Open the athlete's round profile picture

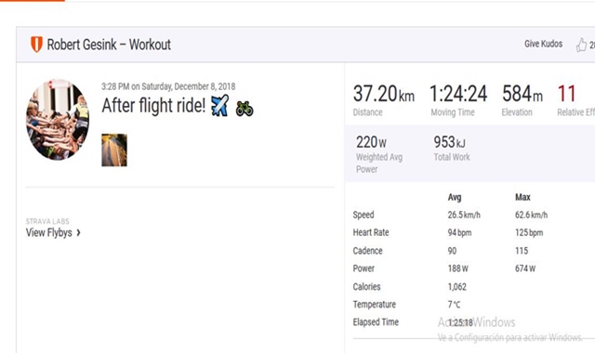pos(58,120)
